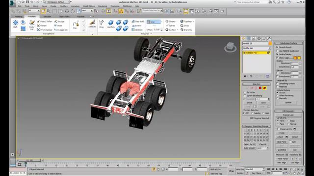Image resolution: width=314 pixels, height=176 pixels.
Task: Switch to the Object Paint ribbon tab
Action: point(64,17)
